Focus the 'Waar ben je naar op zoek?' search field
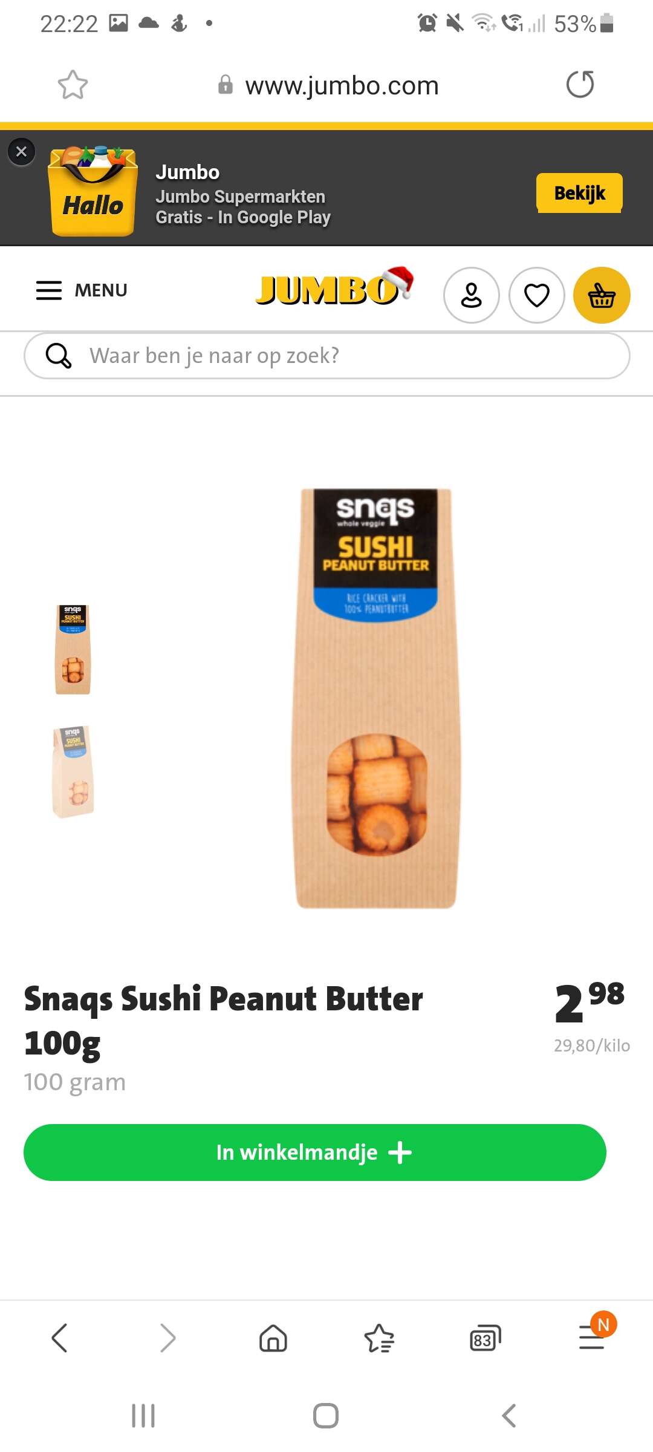The height and width of the screenshot is (1452, 653). pos(327,356)
